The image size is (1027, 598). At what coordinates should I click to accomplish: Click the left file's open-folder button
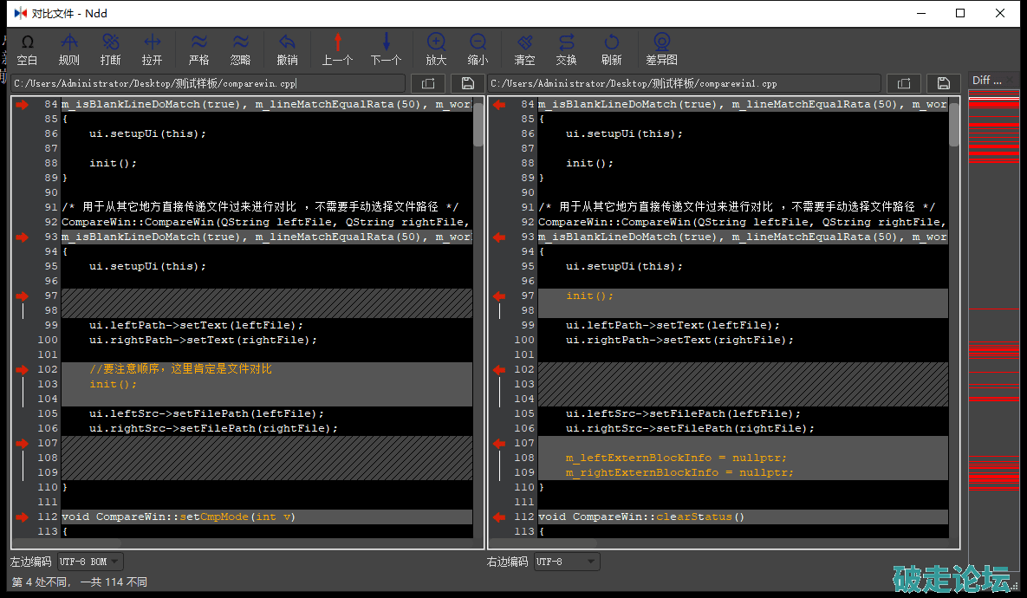point(427,83)
